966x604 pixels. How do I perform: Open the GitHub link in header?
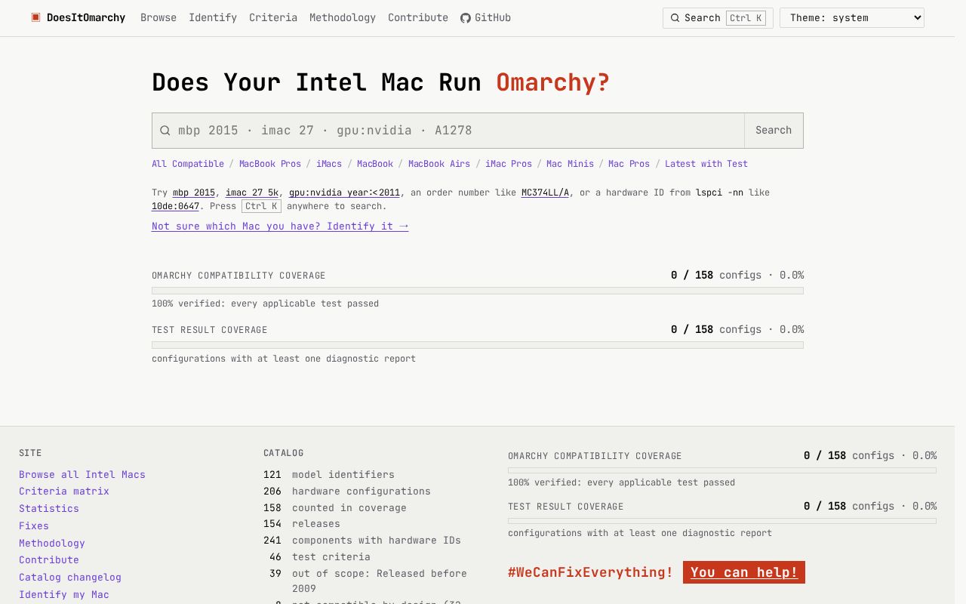pyautogui.click(x=485, y=17)
